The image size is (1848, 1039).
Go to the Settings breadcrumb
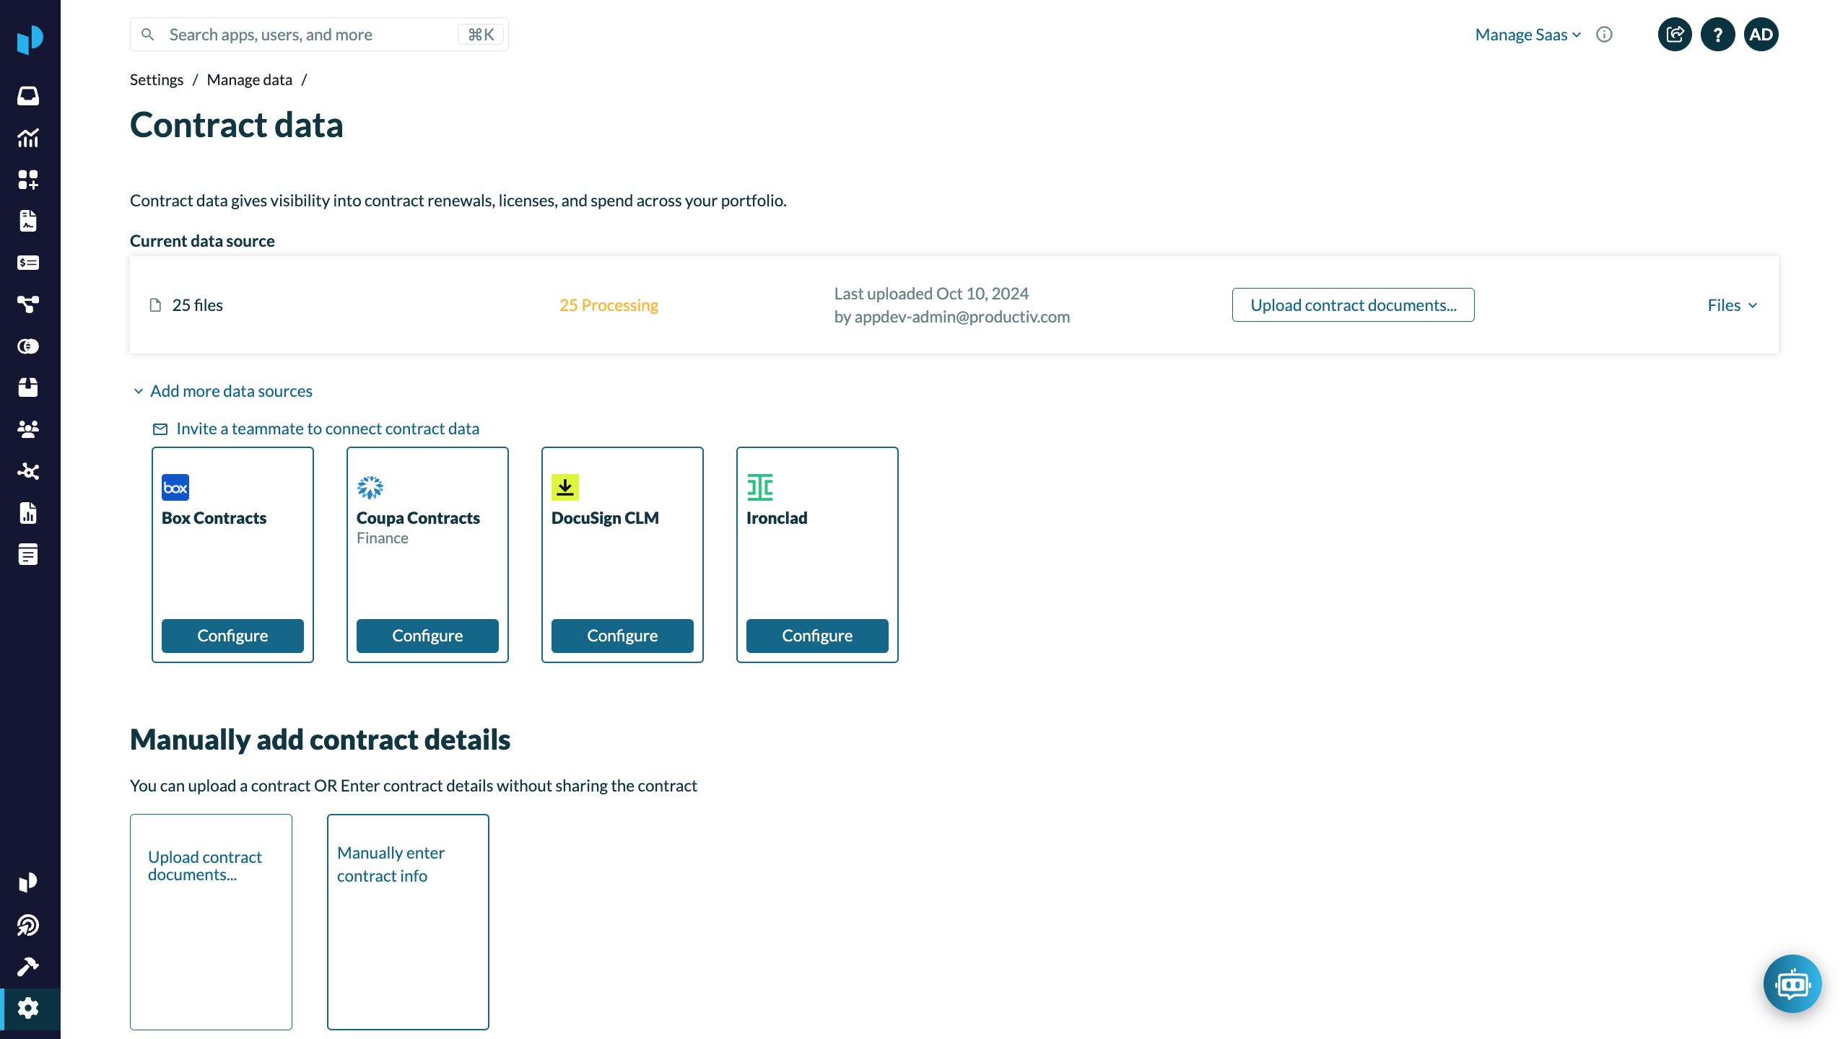pos(157,80)
